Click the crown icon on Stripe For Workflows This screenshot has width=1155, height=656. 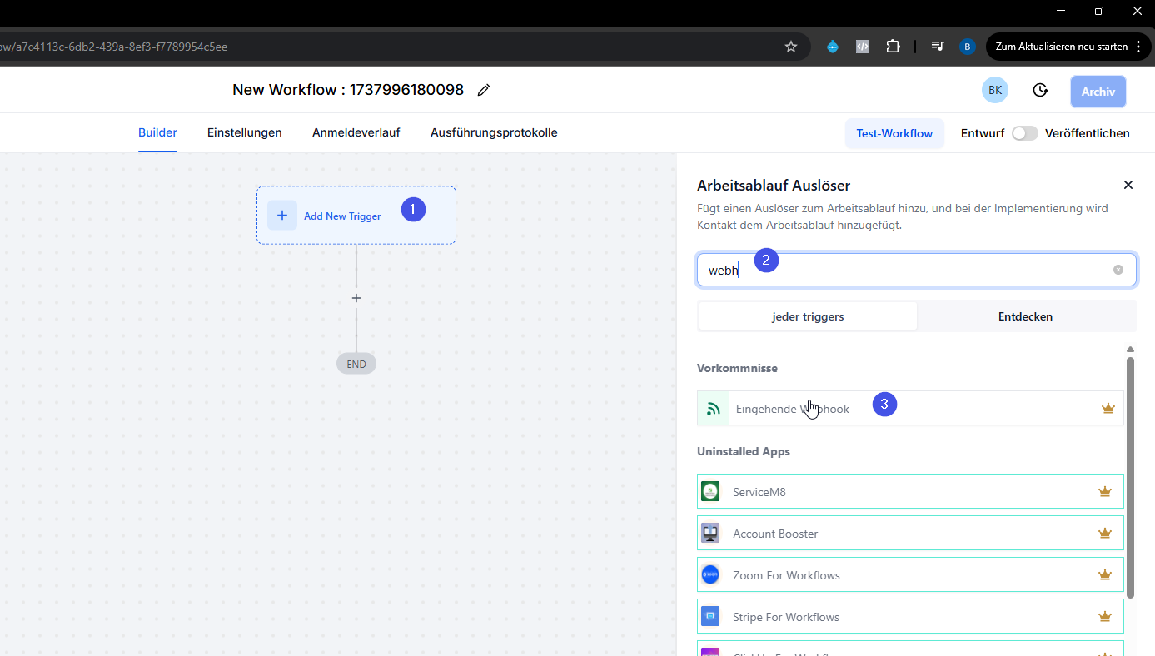tap(1105, 616)
